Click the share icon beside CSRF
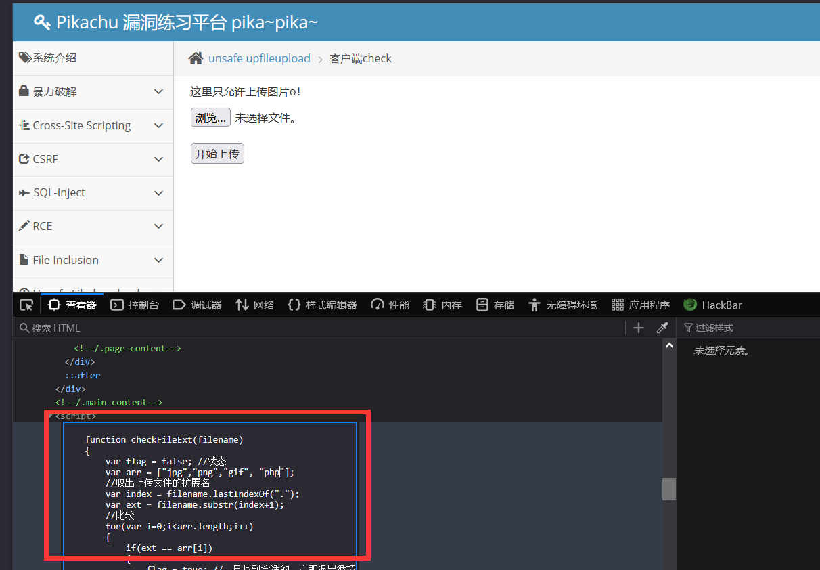 click(x=24, y=159)
